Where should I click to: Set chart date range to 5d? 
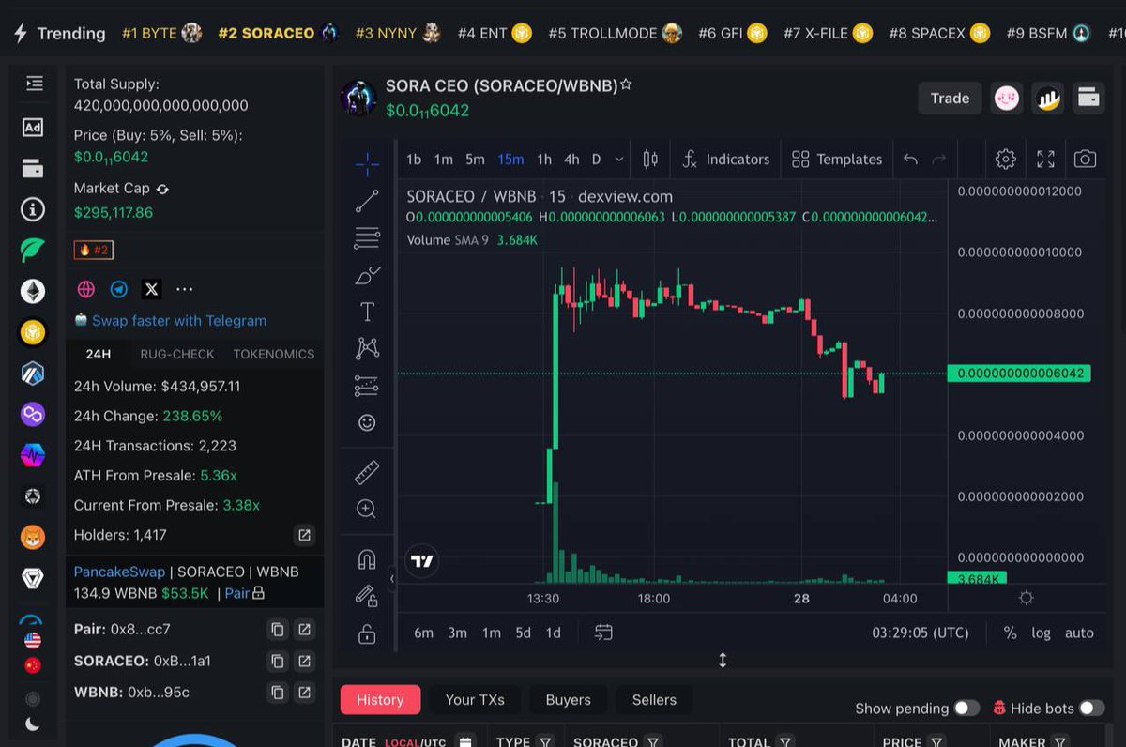click(x=524, y=633)
